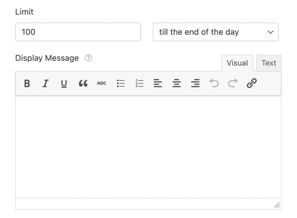Undo the last editor action
Screen dimensions: 297x218
[x=214, y=83]
